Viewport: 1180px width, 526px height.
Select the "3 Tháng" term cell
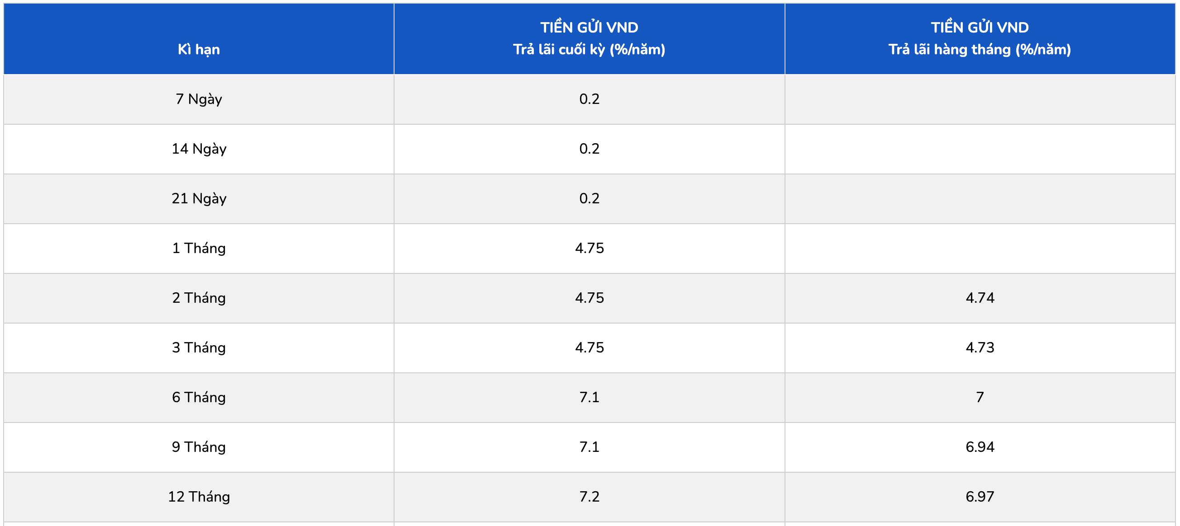pos(198,348)
